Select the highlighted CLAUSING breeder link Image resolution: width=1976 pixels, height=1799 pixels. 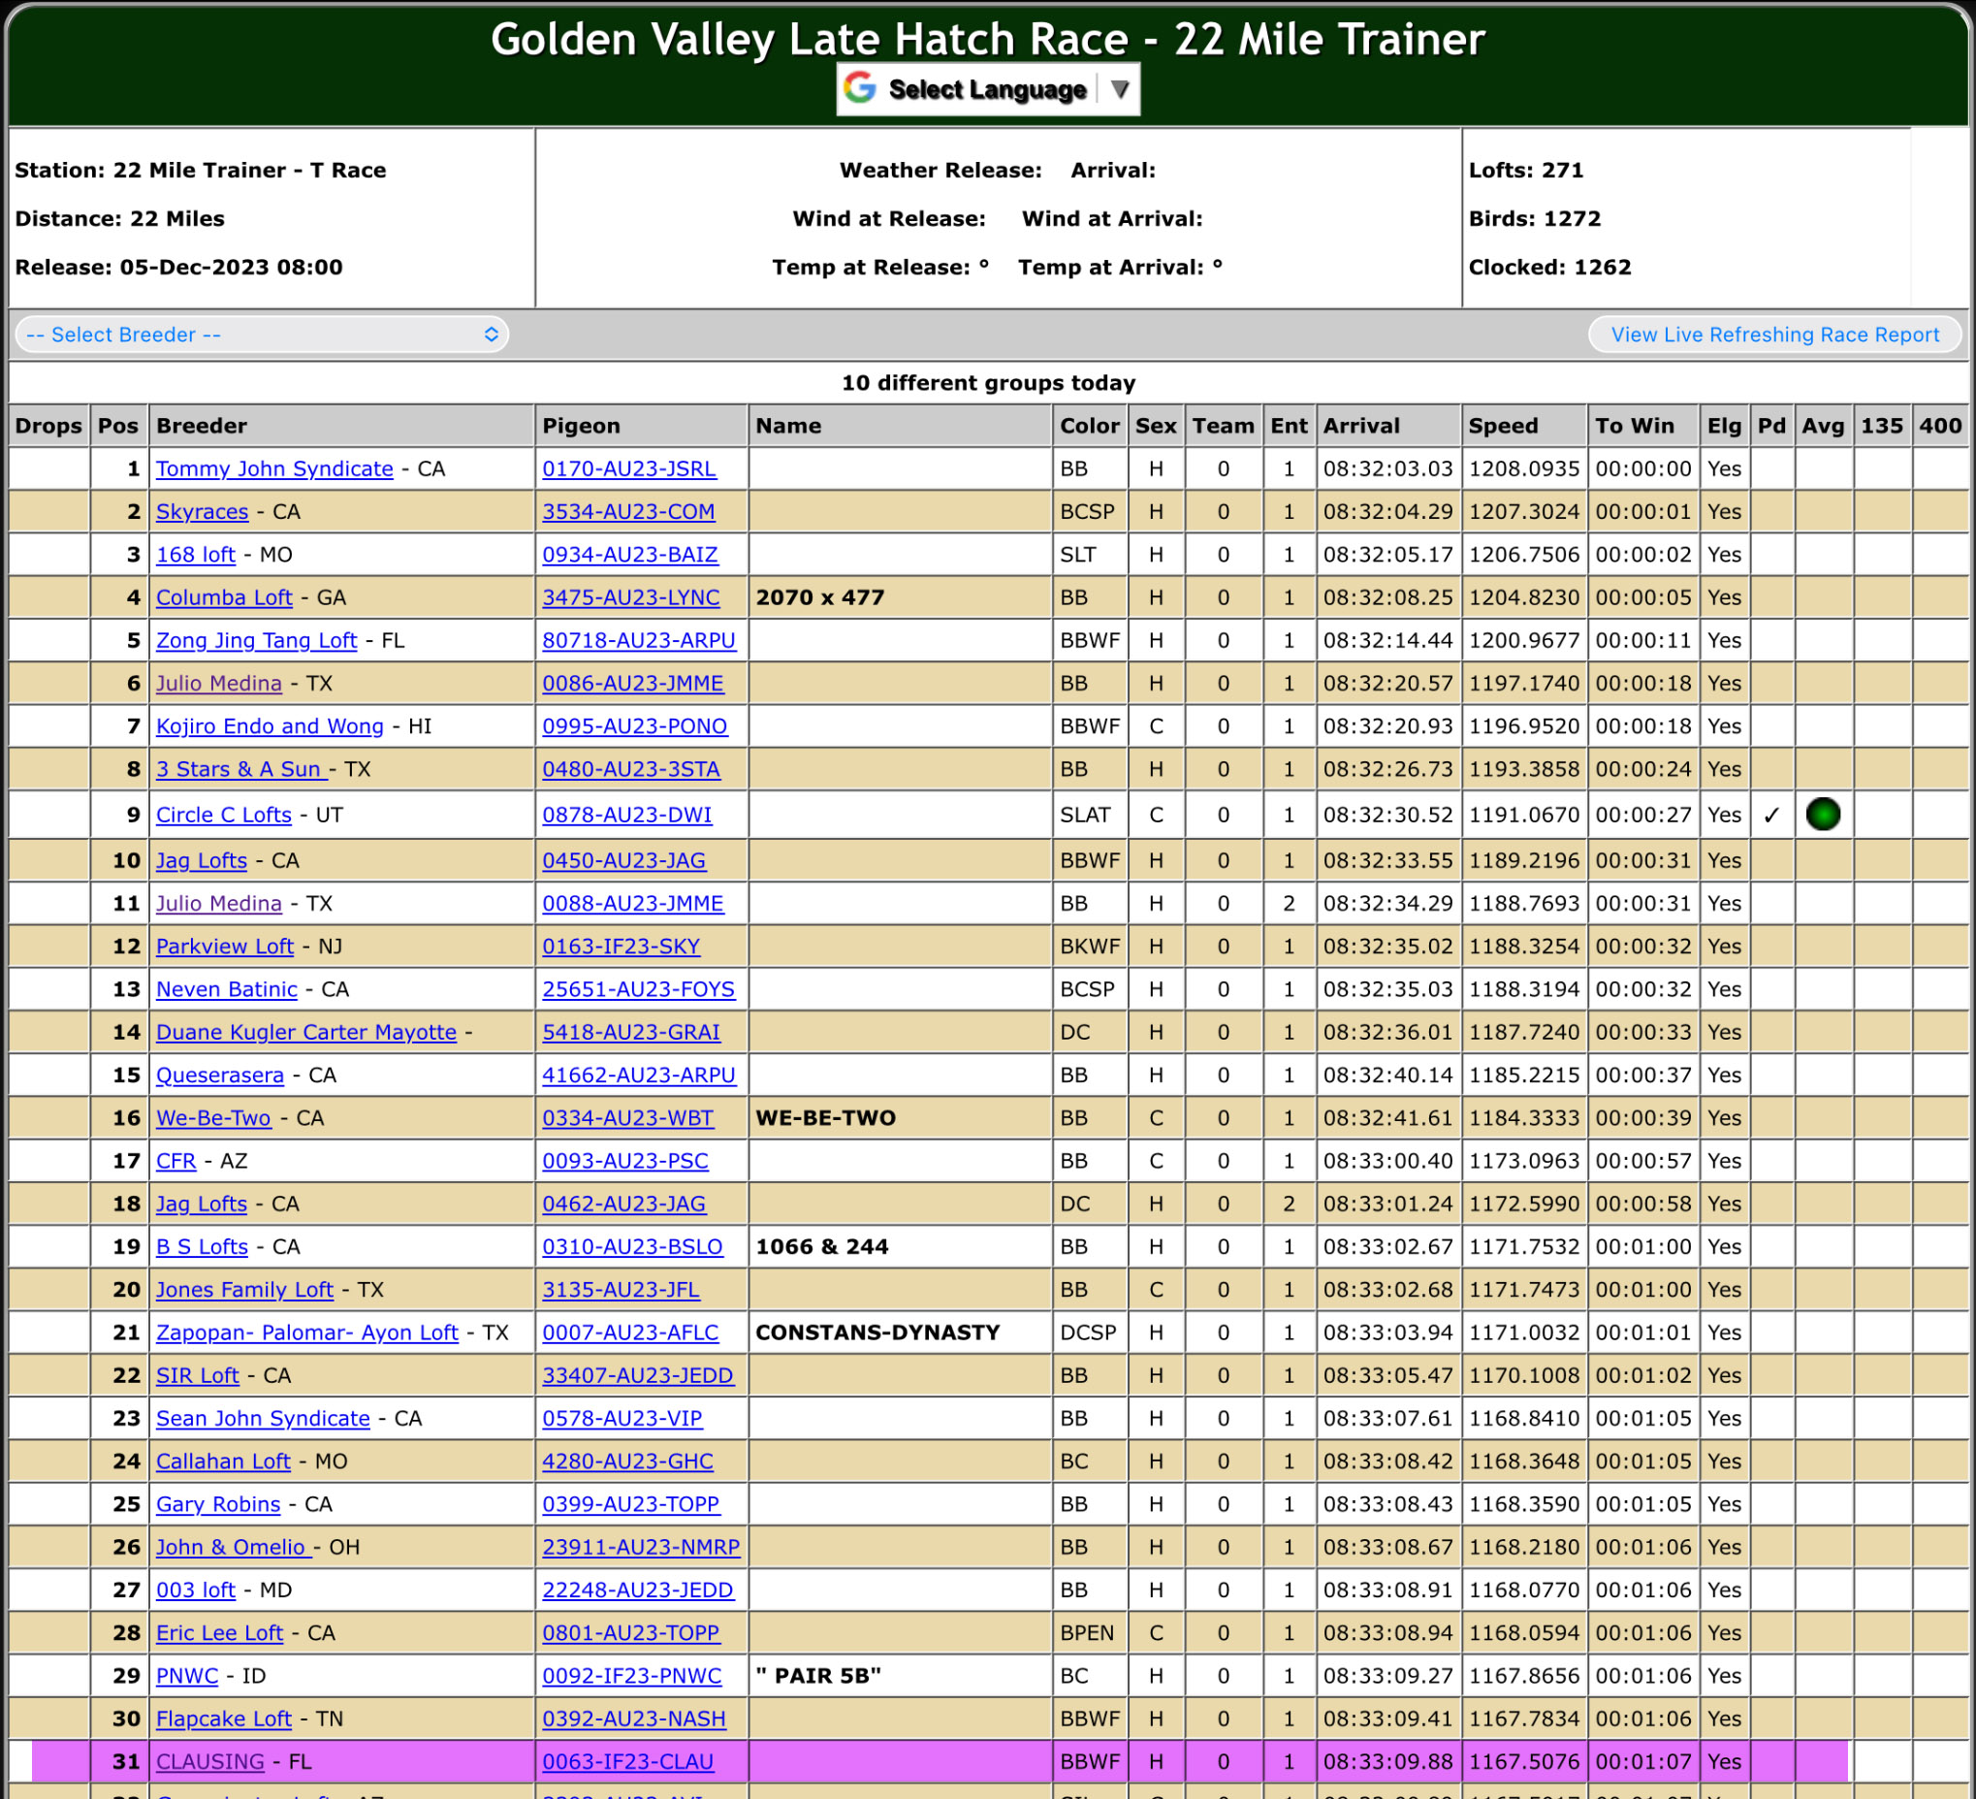coord(209,1762)
